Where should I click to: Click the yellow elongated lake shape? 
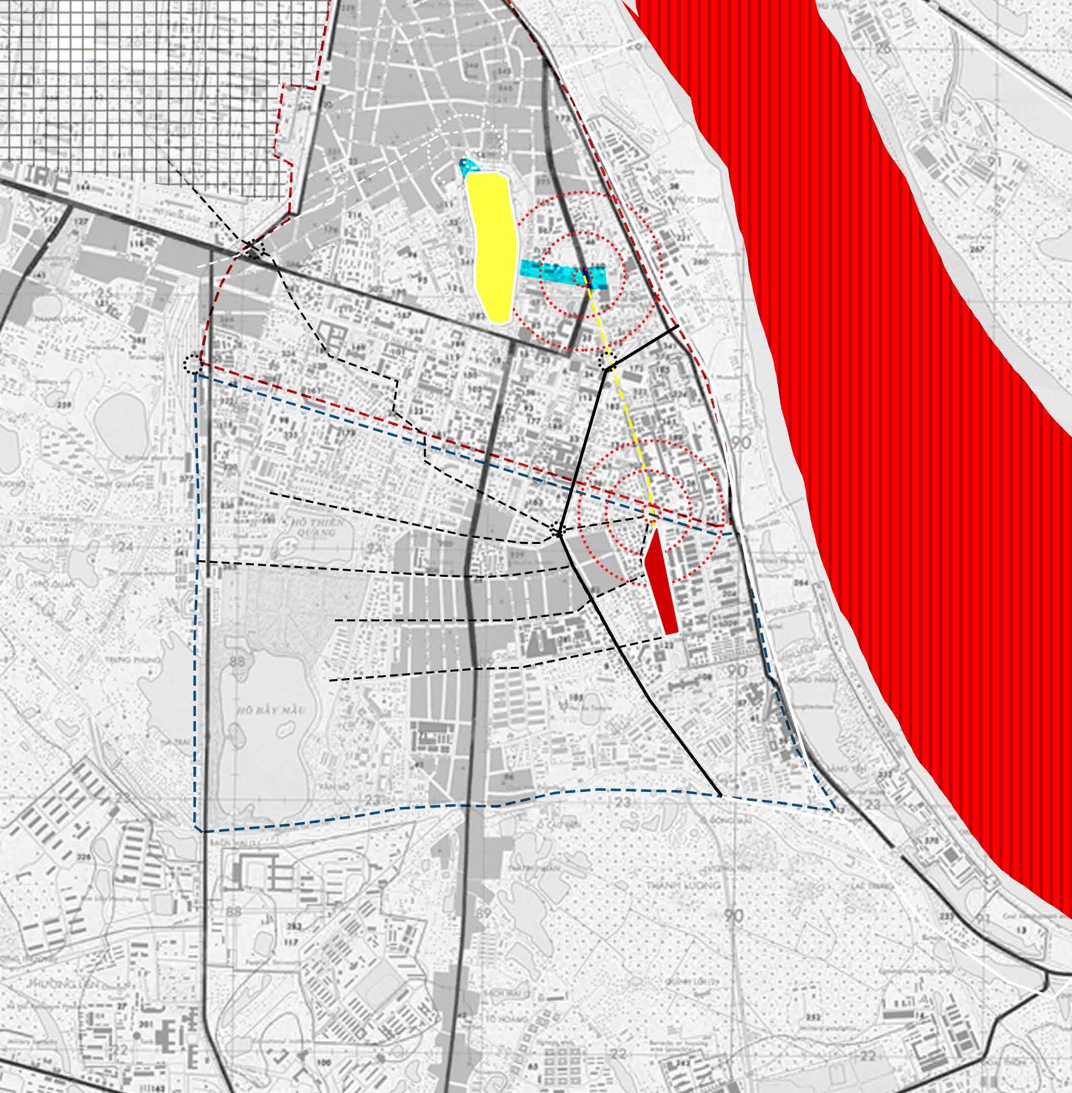494,248
